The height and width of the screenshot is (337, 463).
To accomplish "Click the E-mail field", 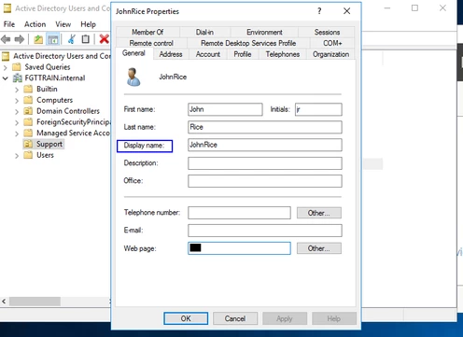I will click(265, 231).
